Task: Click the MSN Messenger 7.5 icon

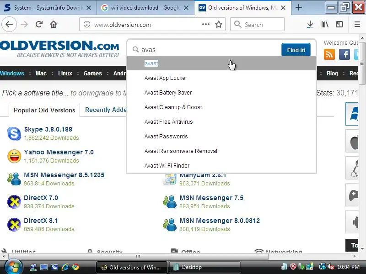Action: coord(170,202)
